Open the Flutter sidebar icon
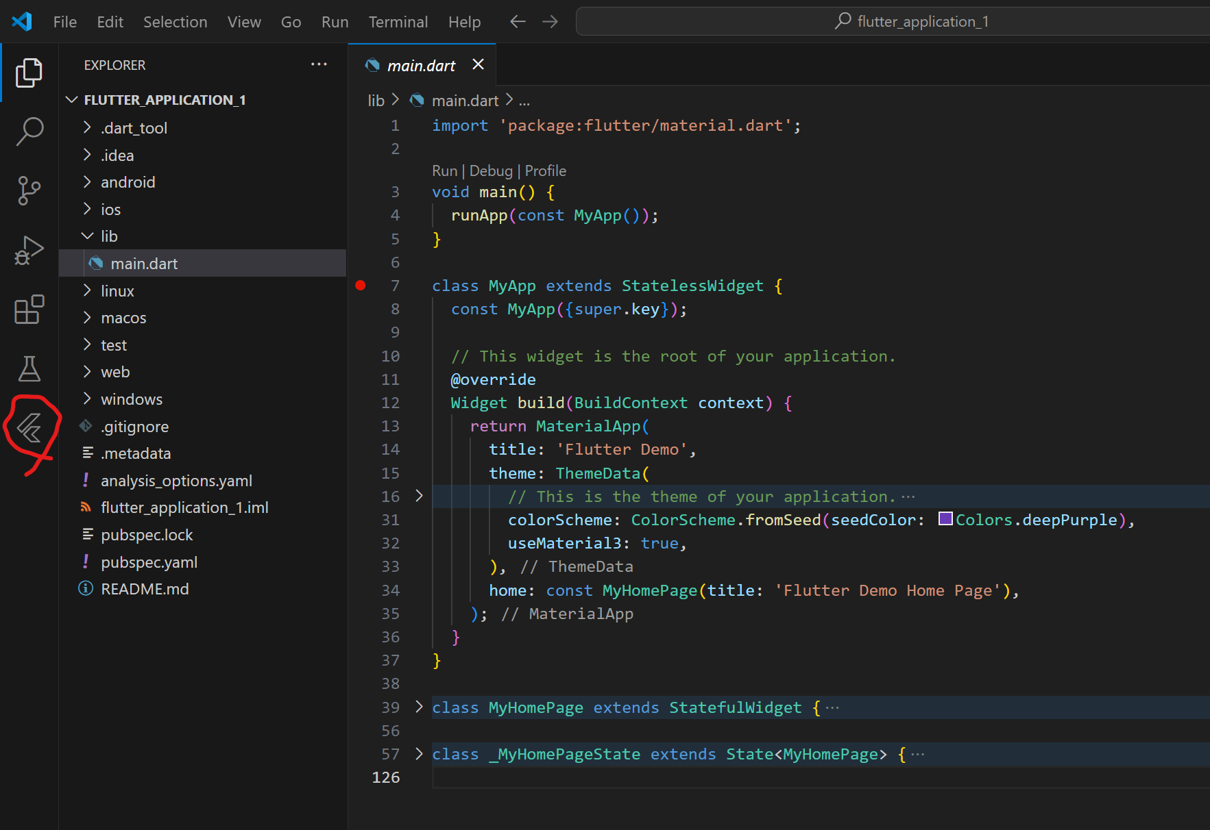The width and height of the screenshot is (1210, 830). (x=29, y=429)
